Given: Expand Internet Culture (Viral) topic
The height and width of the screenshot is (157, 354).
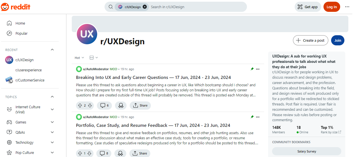Looking at the screenshot, I should [52, 109].
